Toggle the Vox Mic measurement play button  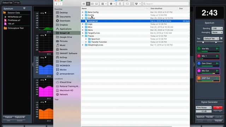pos(217,49)
